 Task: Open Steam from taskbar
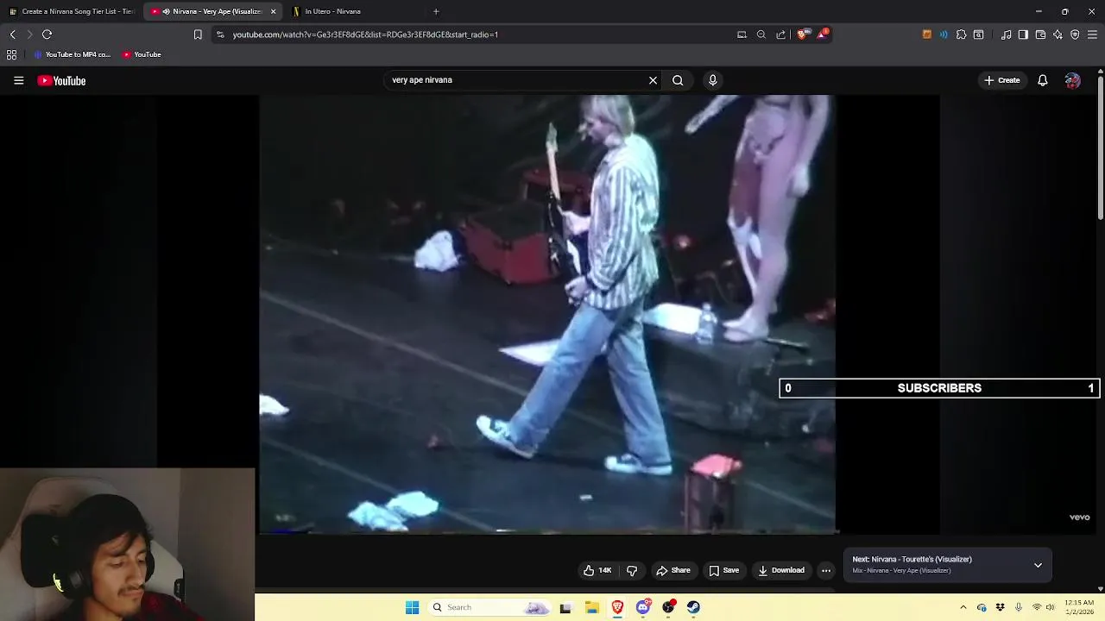[693, 607]
